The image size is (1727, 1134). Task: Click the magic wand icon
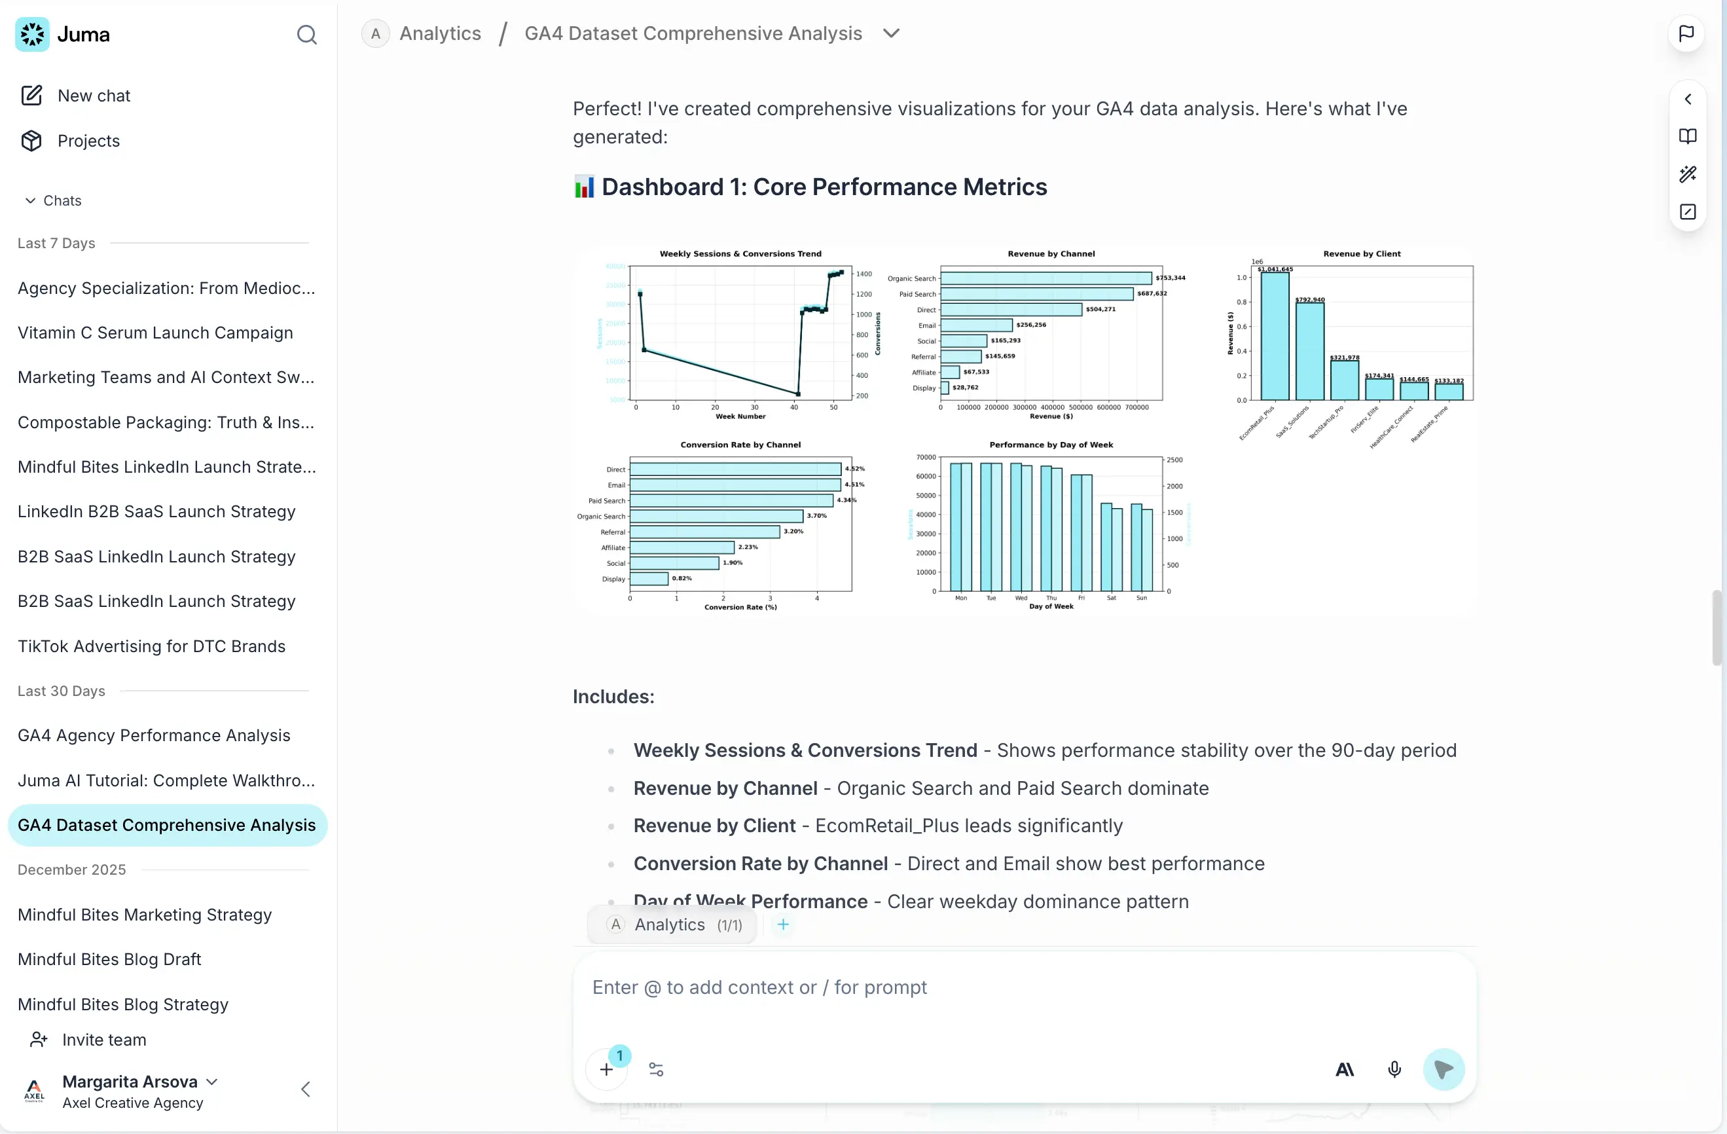tap(1687, 174)
